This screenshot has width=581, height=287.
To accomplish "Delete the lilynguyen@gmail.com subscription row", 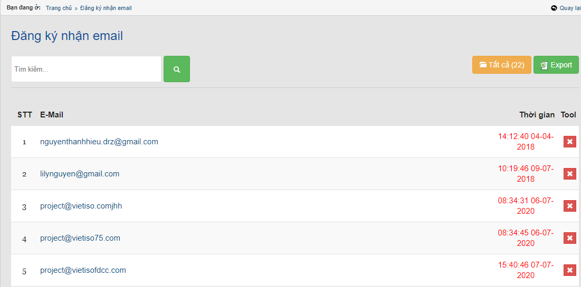I will 569,174.
